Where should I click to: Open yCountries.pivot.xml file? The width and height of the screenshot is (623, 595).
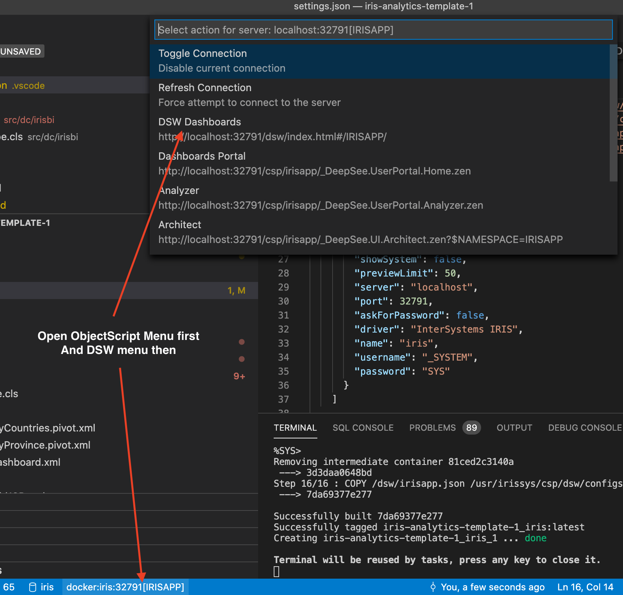coord(48,428)
